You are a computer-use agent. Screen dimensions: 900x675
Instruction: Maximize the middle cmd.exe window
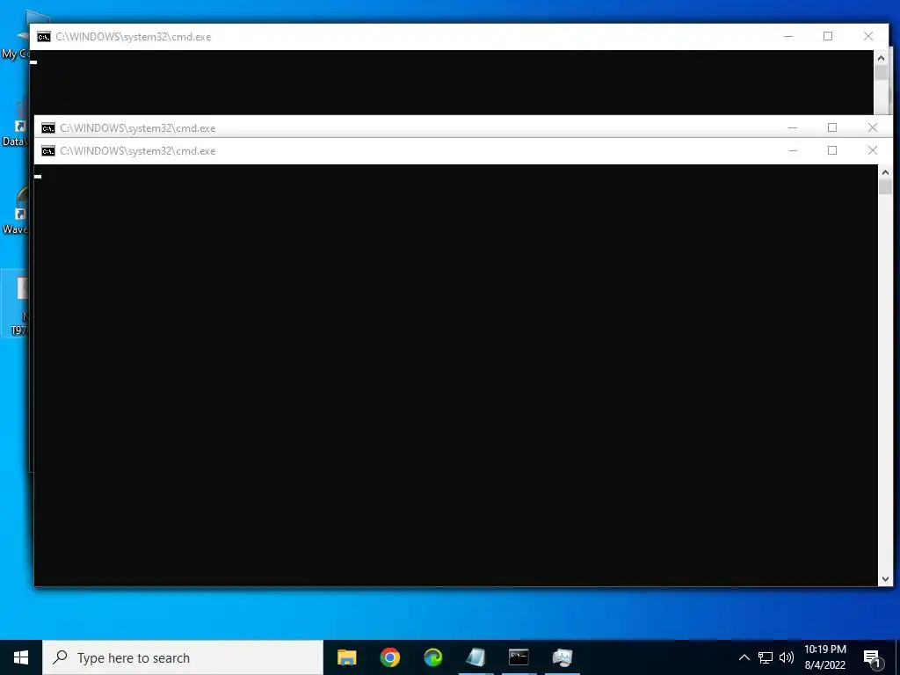click(x=832, y=127)
